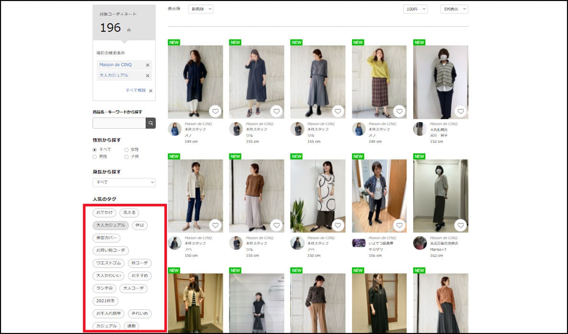The width and height of the screenshot is (568, 334).
Task: Remove the Maison de CINQ filter
Action: click(147, 65)
